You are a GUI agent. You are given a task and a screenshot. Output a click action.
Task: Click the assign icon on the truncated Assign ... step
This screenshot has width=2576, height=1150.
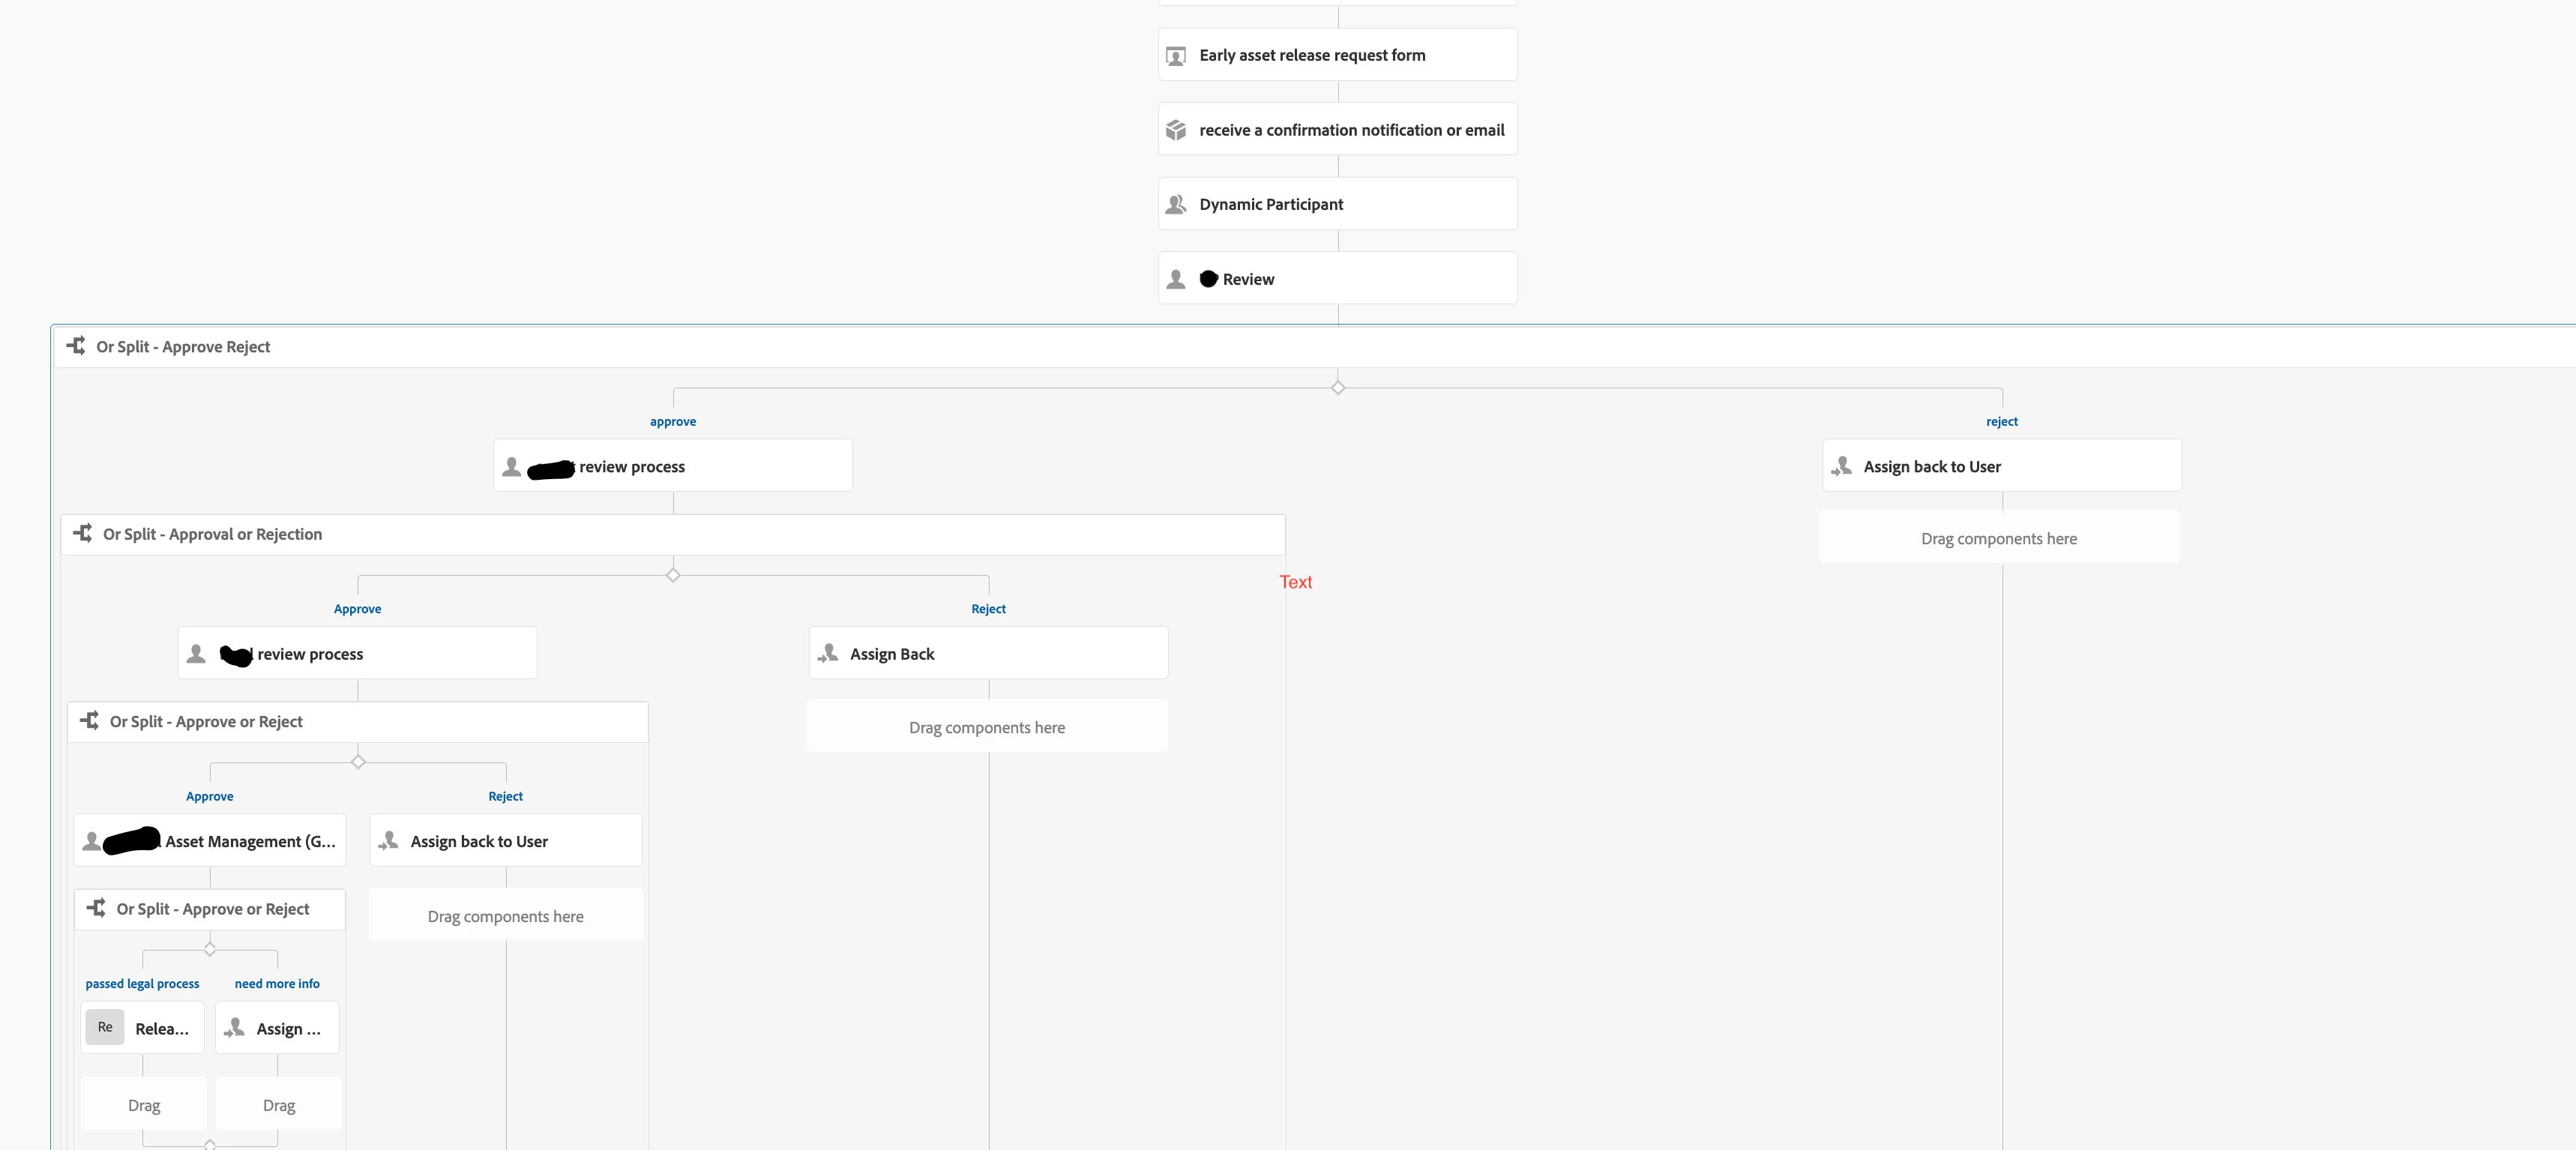235,1028
